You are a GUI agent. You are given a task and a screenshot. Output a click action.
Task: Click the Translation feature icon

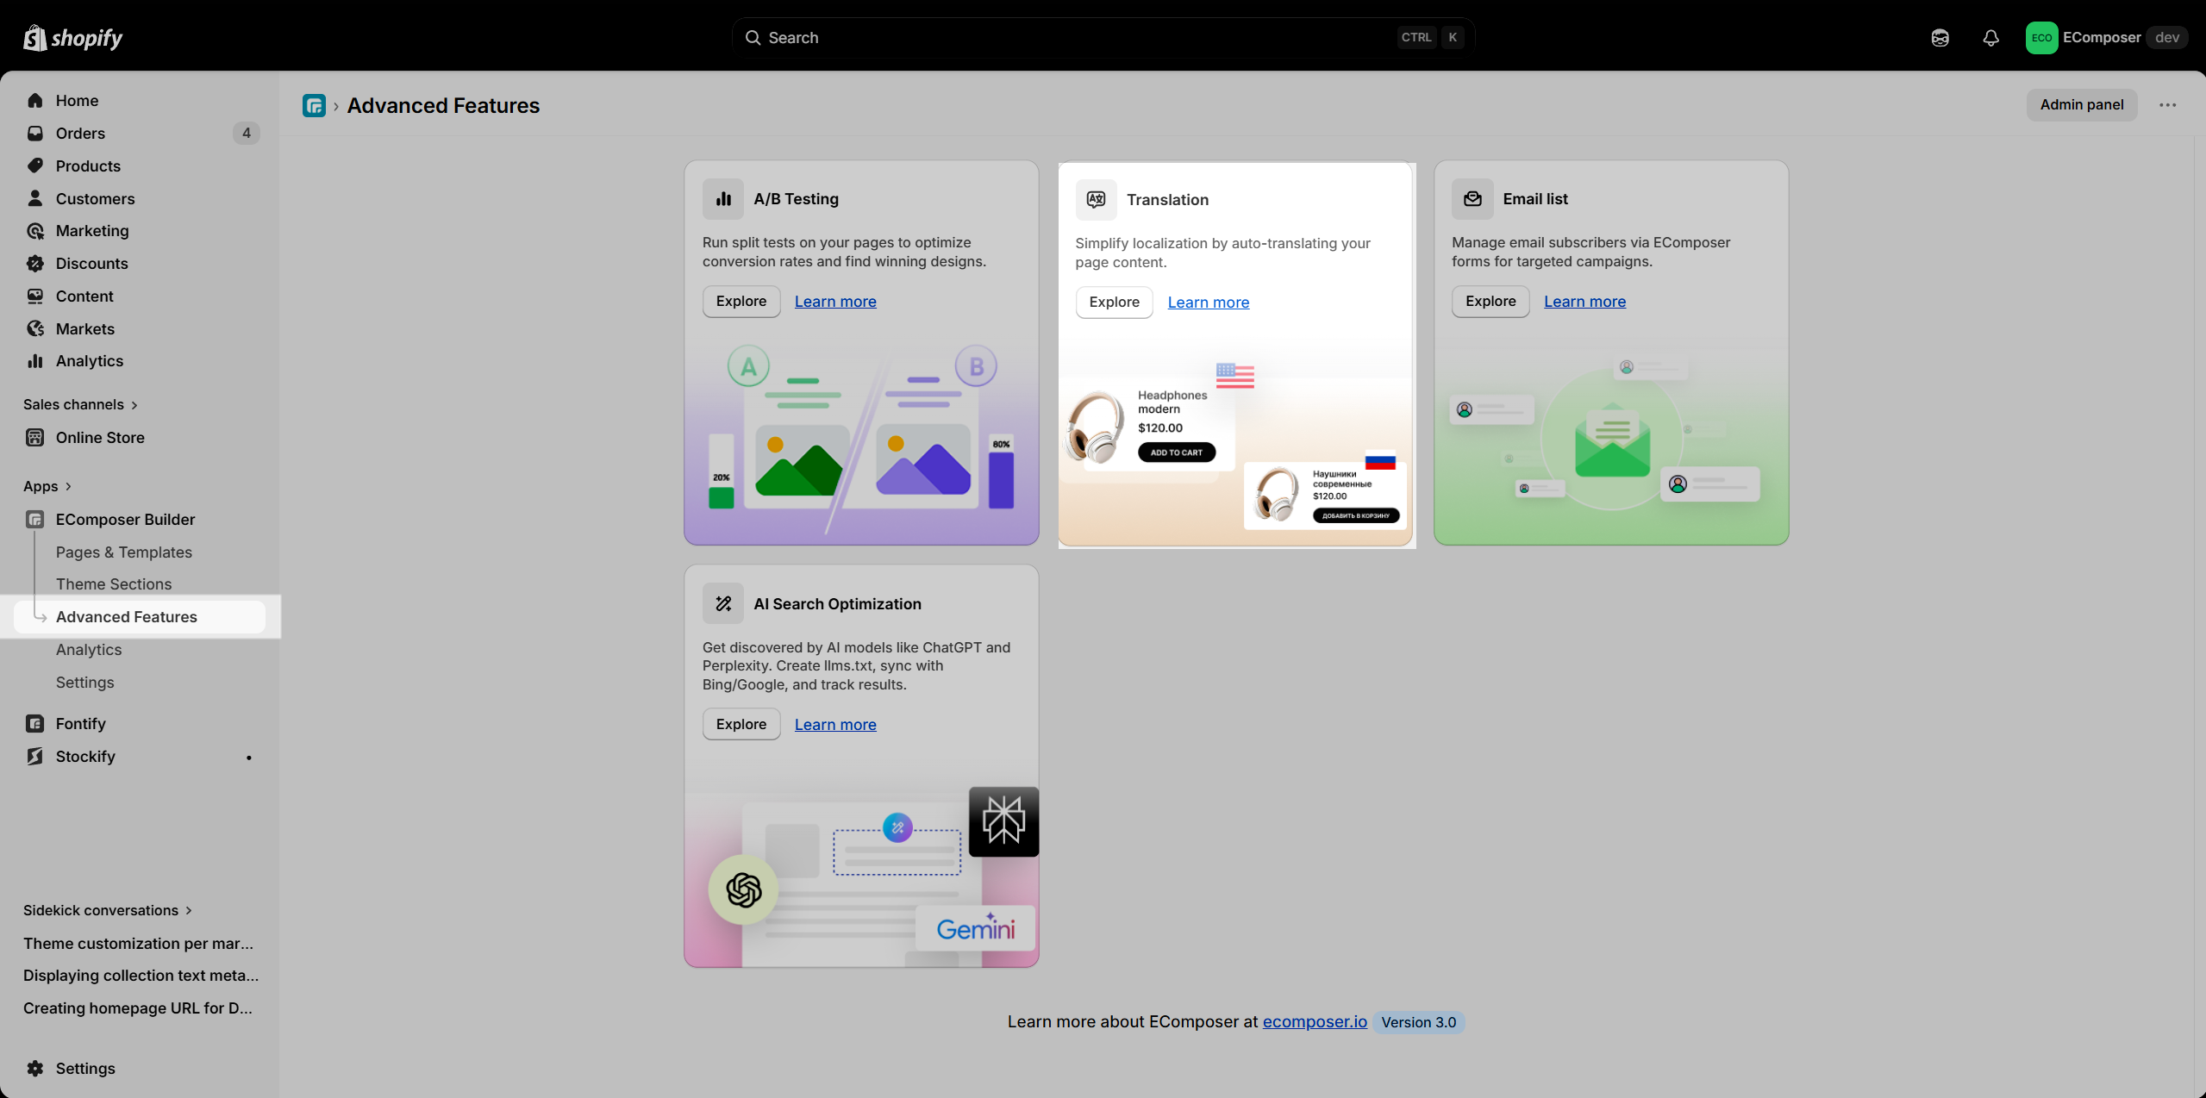pos(1096,200)
